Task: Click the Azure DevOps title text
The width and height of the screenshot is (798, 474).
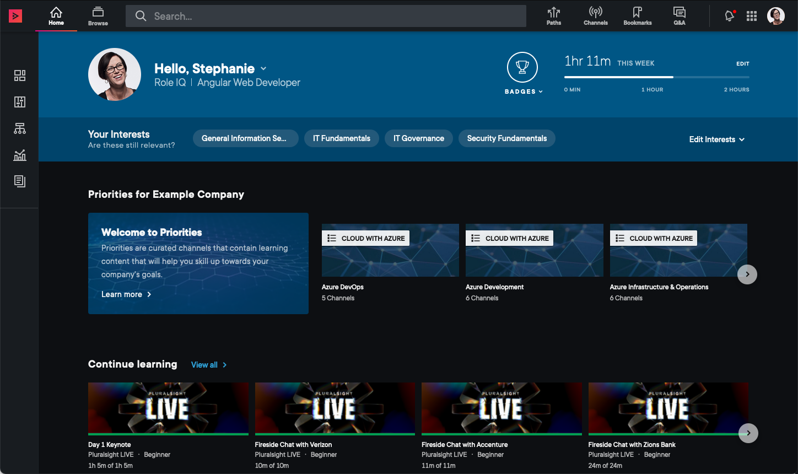Action: tap(343, 287)
